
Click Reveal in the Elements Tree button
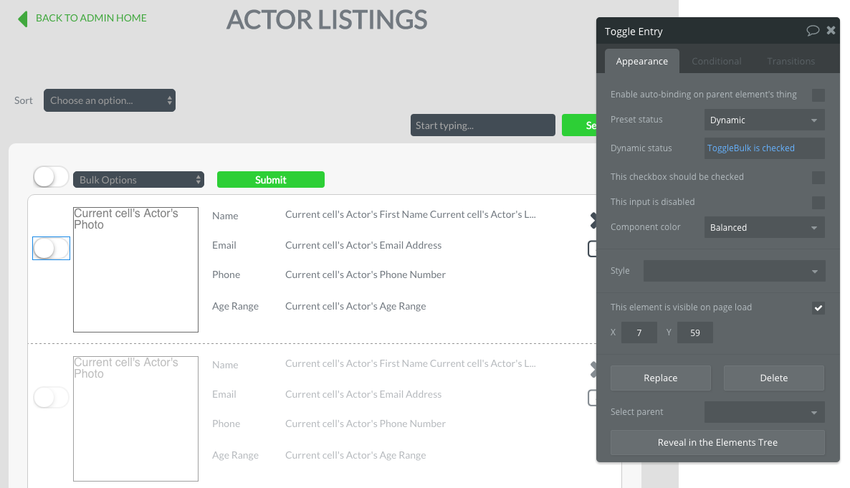717,442
